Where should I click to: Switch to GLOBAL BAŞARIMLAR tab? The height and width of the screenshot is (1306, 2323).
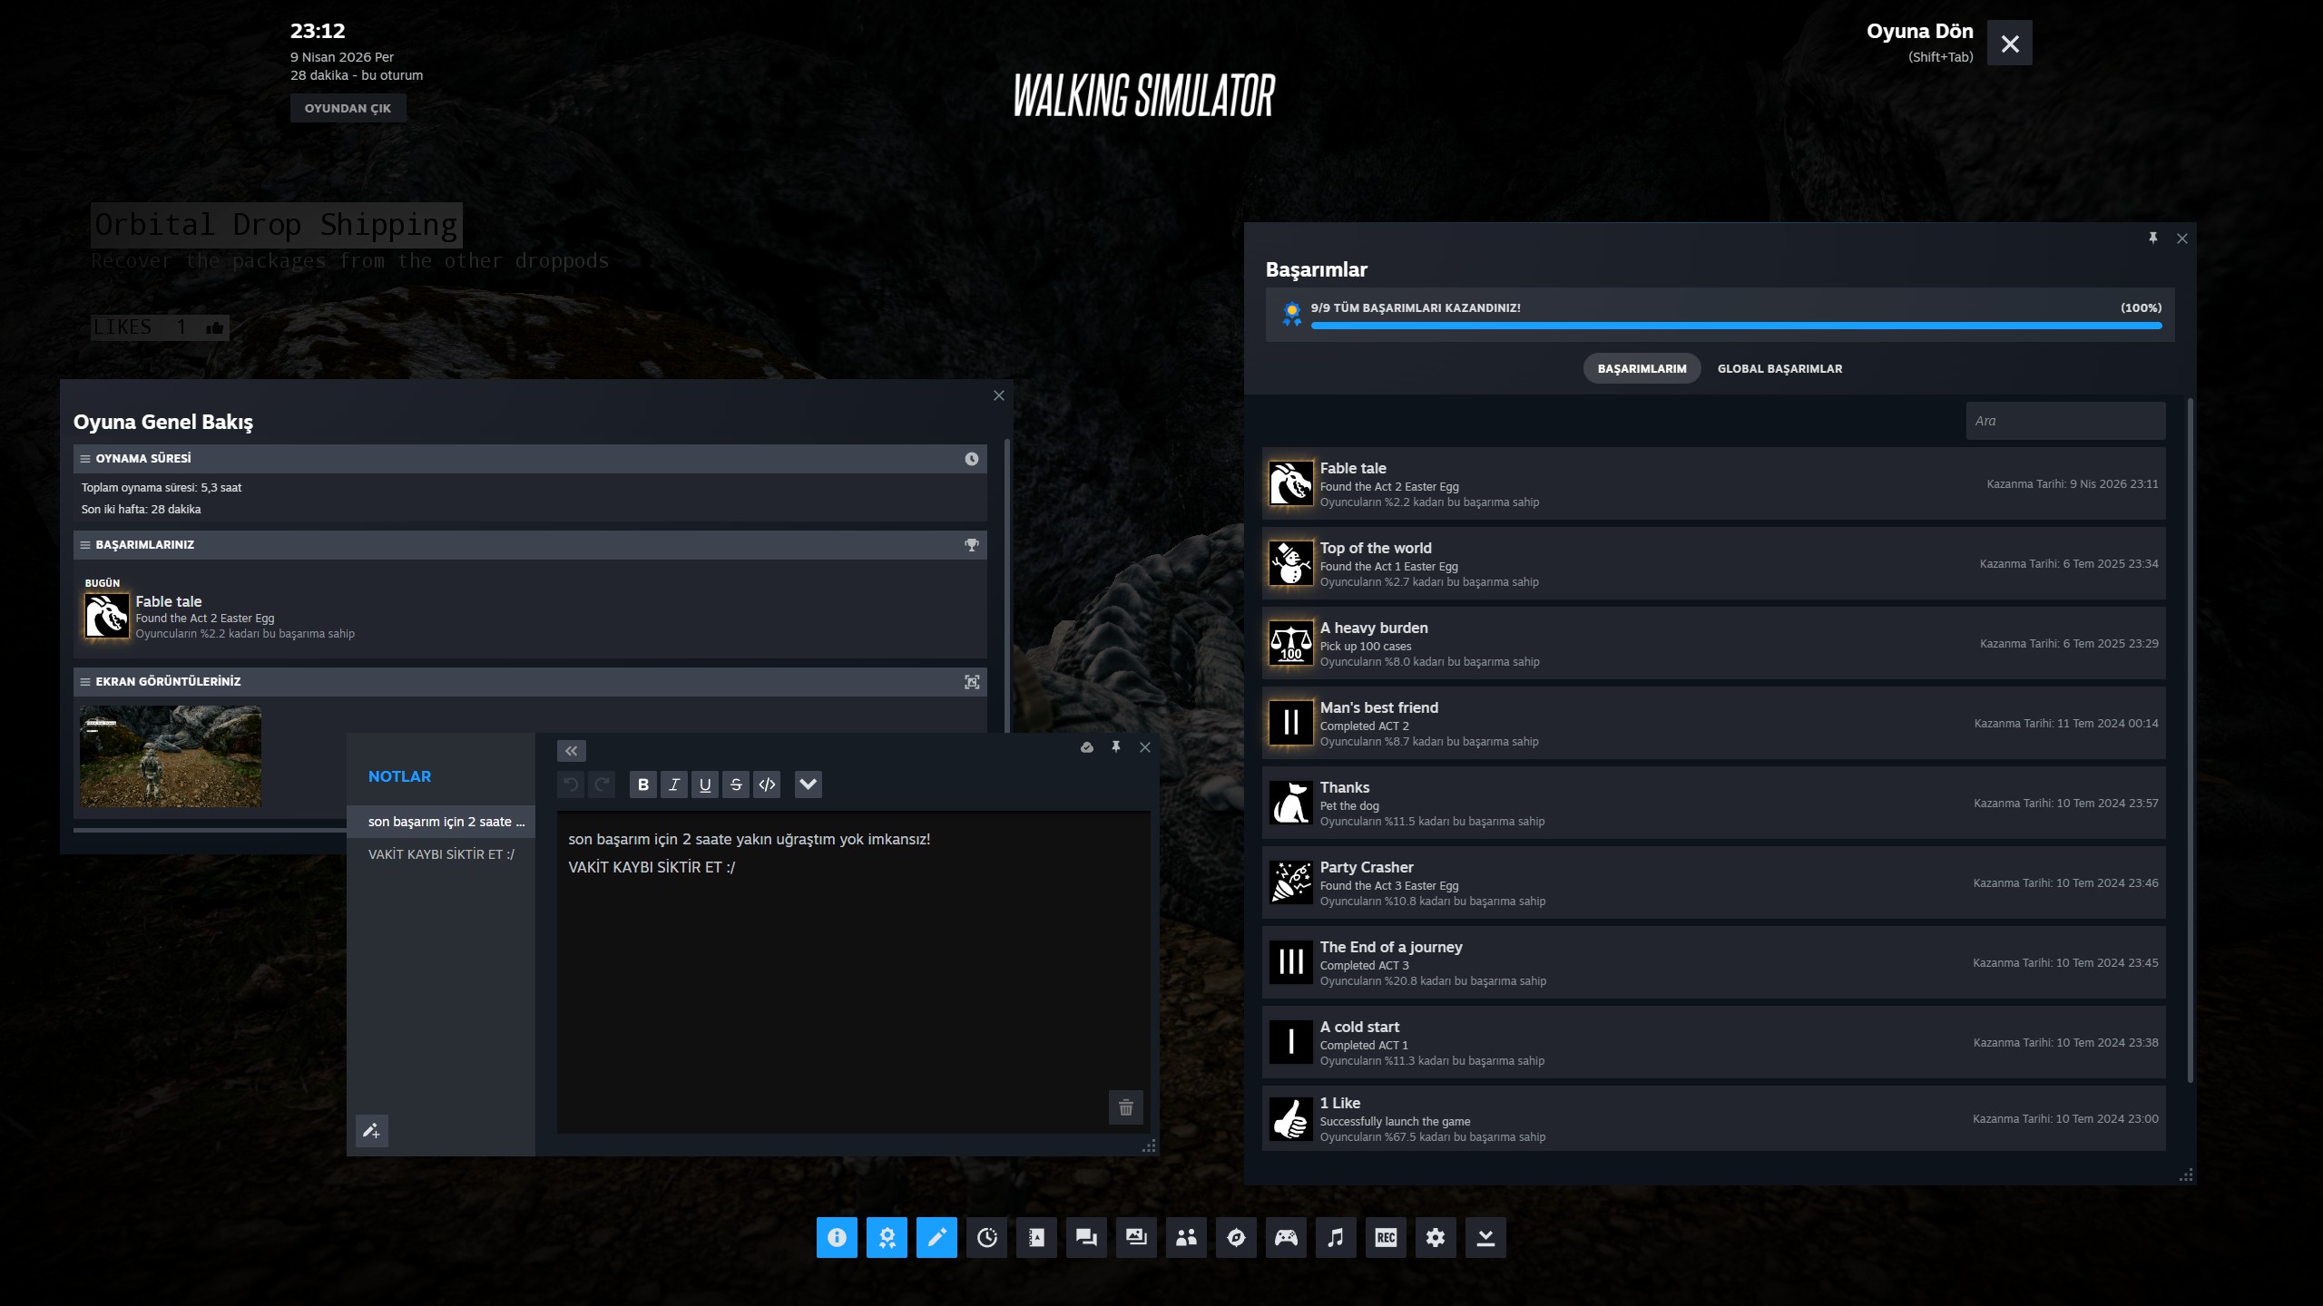1779,369
